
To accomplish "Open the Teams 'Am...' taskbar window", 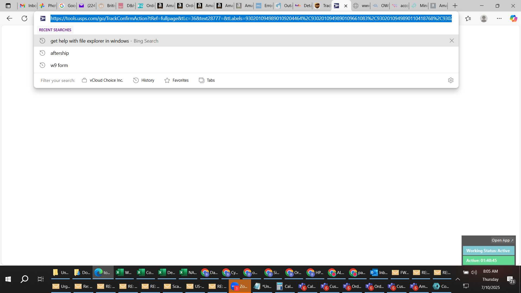I will pyautogui.click(x=420, y=286).
